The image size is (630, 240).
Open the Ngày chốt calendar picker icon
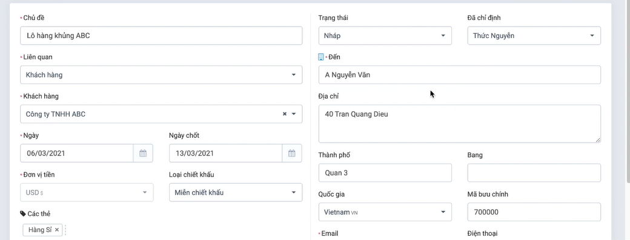pyautogui.click(x=292, y=153)
